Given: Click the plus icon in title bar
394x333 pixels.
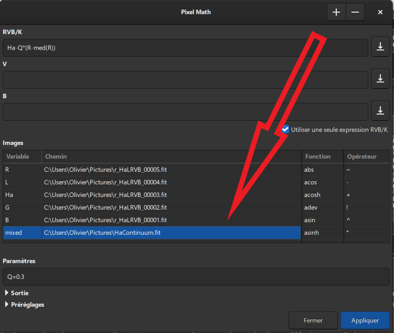Looking at the screenshot, I should pos(336,12).
